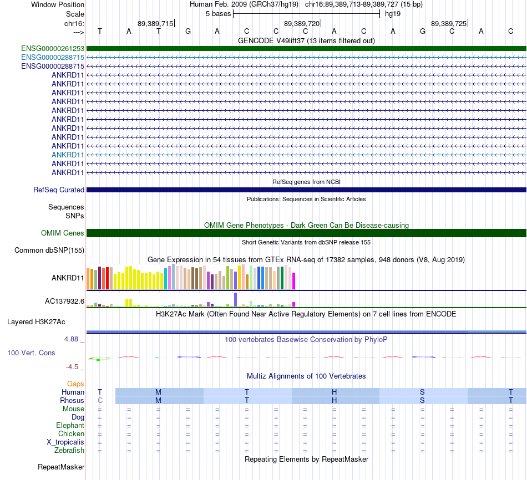Click the Window Position label
The height and width of the screenshot is (480, 527).
[58, 4]
